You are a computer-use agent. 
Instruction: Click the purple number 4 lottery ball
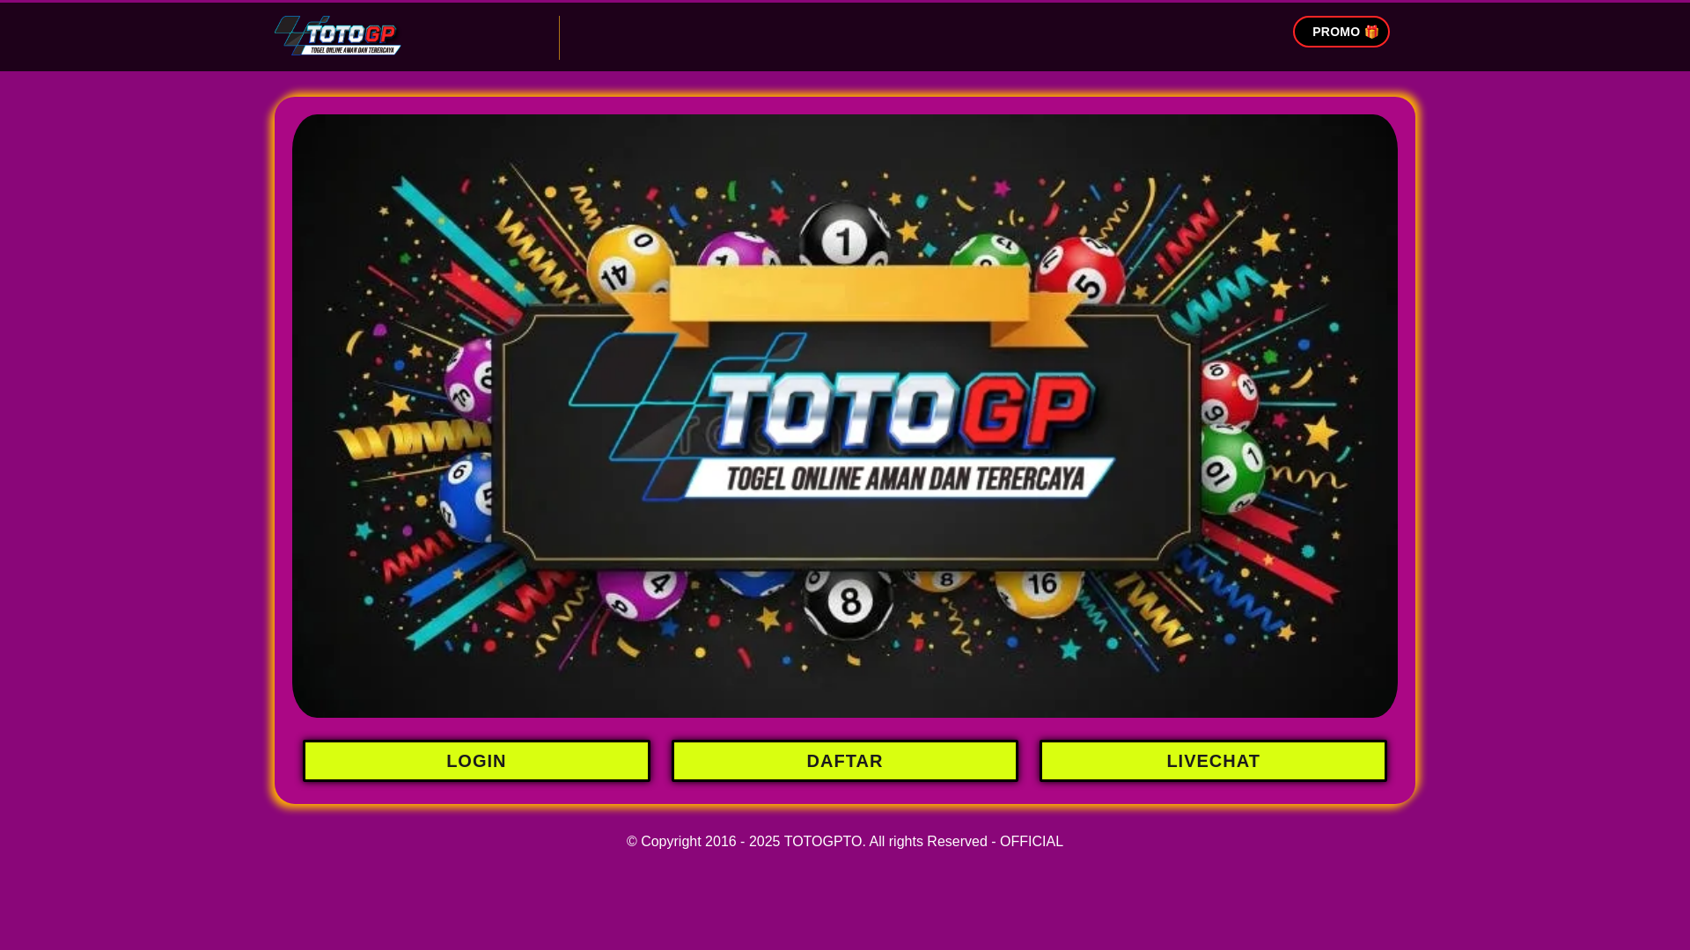[643, 595]
